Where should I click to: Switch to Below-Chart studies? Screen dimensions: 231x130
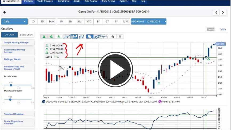click(26, 35)
